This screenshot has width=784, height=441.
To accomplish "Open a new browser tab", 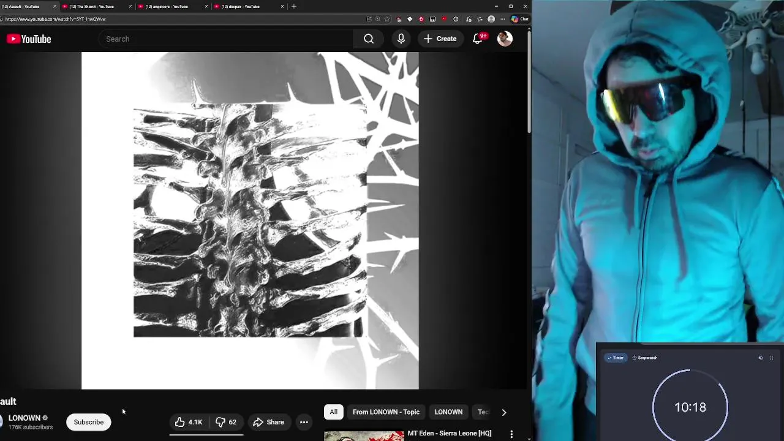I will coord(294,6).
